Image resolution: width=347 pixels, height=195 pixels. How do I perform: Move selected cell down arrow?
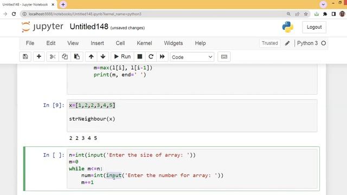pos(103,56)
